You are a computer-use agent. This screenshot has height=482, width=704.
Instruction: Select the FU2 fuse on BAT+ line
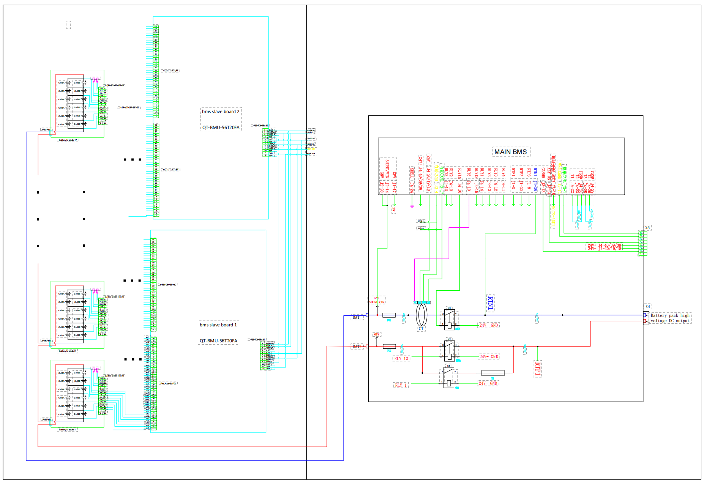[389, 347]
